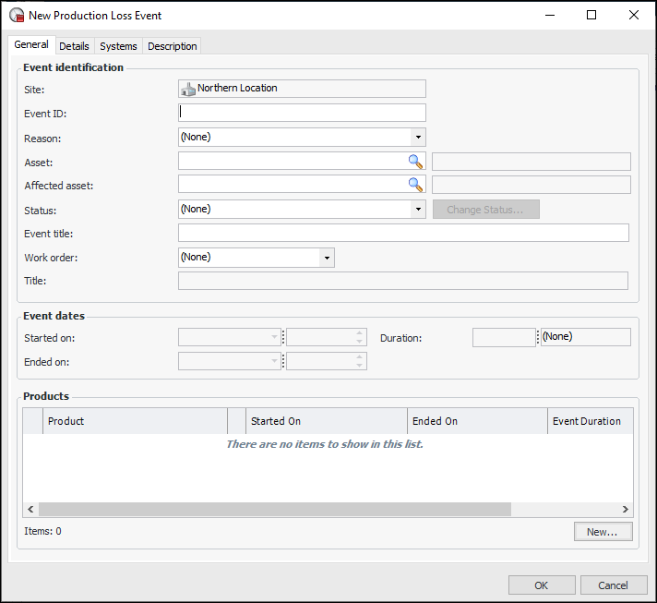Open the Reason dropdown
Viewport: 657px width, 603px height.
pyautogui.click(x=418, y=137)
